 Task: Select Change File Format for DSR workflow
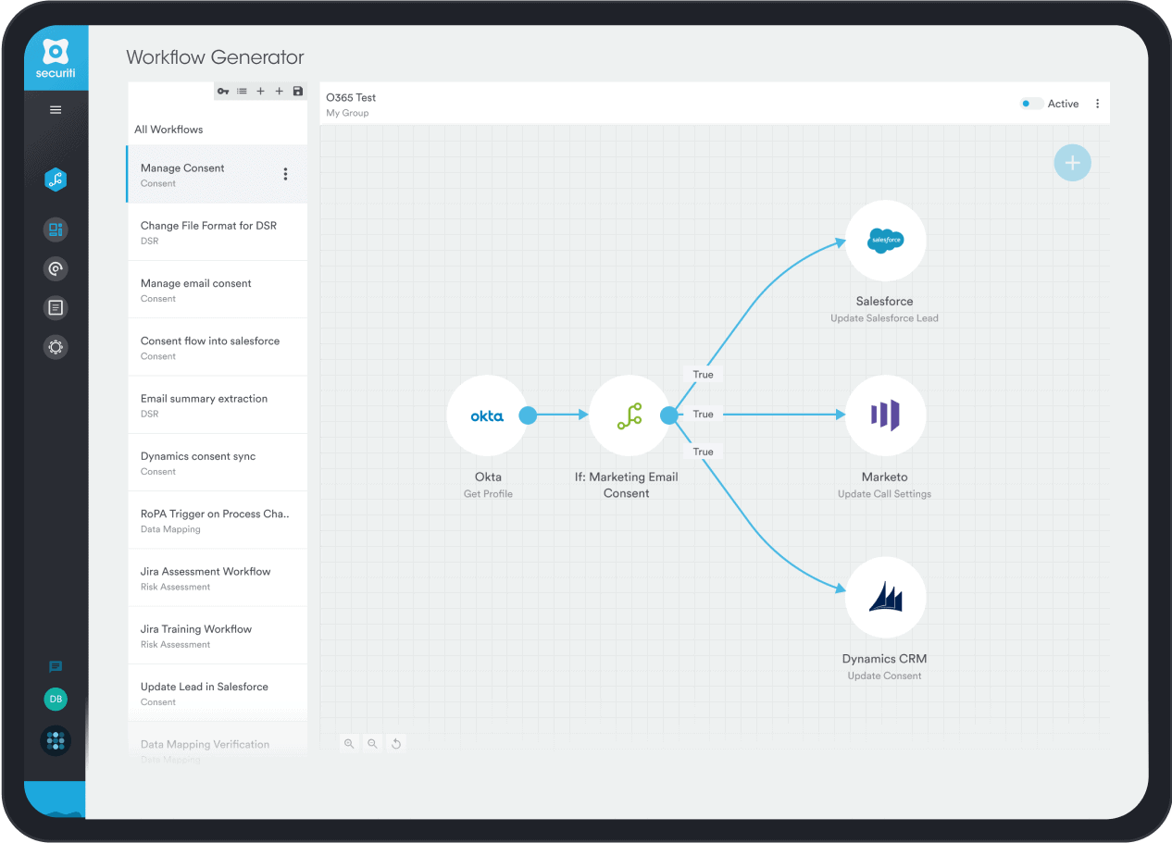[x=217, y=232]
